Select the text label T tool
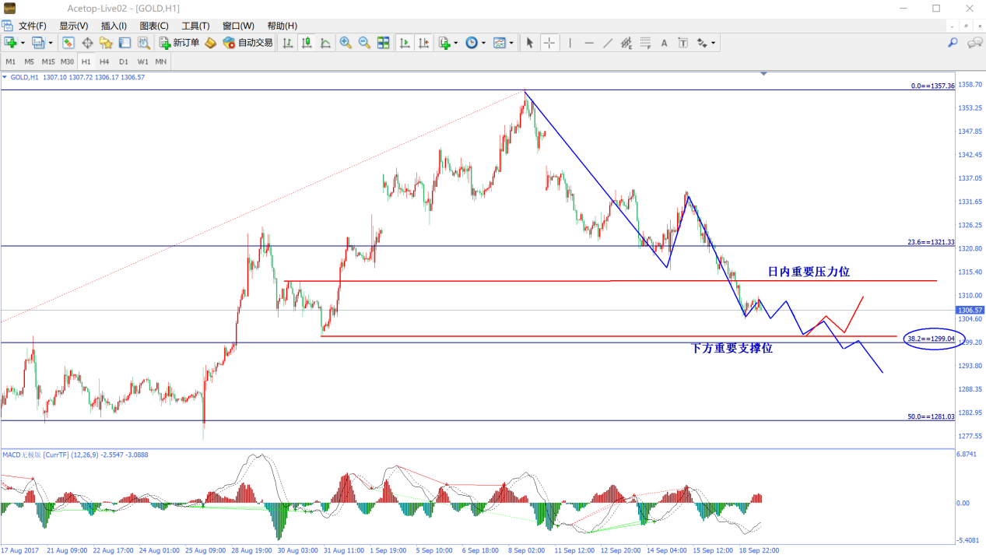Viewport: 986px width, 555px height. (x=682, y=43)
